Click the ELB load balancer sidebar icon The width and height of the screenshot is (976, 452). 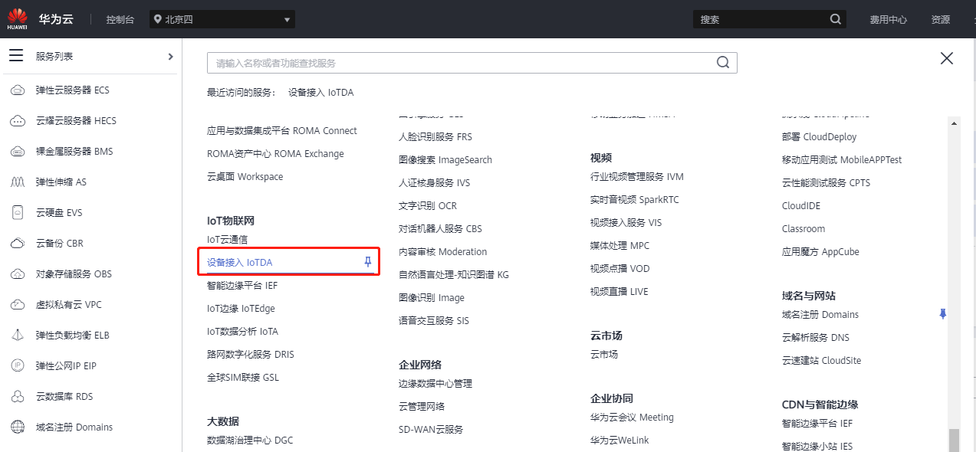click(x=17, y=336)
